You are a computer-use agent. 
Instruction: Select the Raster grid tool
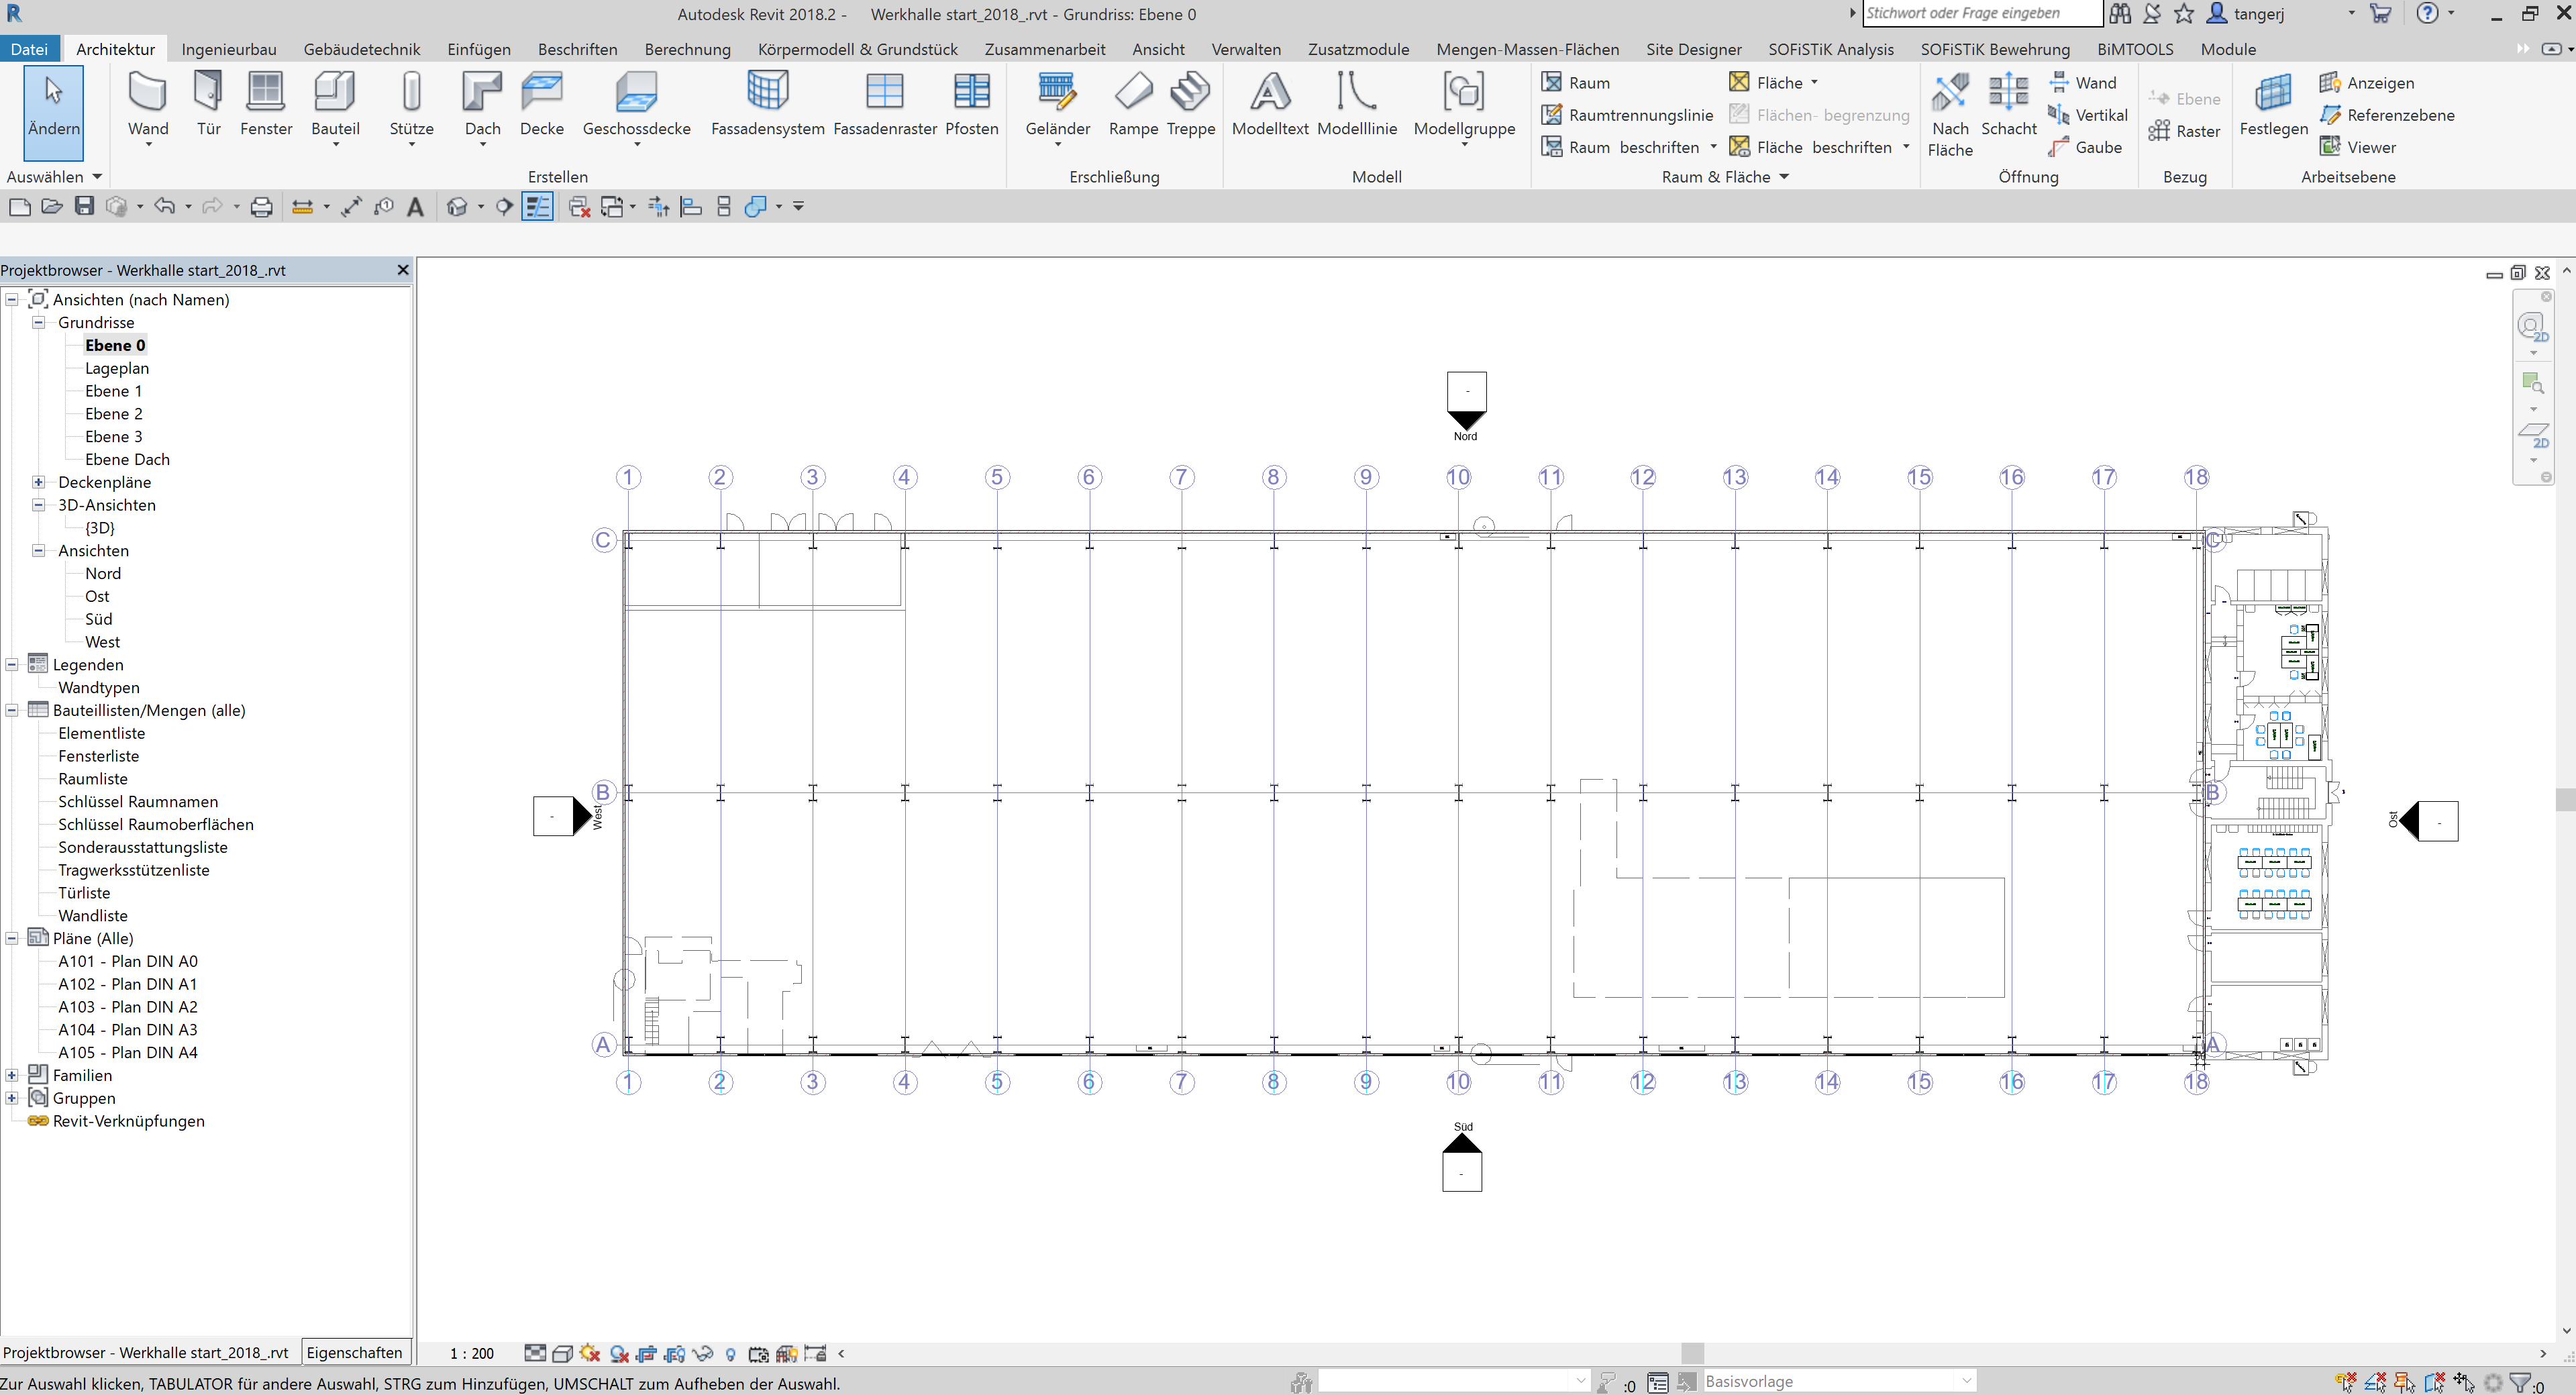2184,131
